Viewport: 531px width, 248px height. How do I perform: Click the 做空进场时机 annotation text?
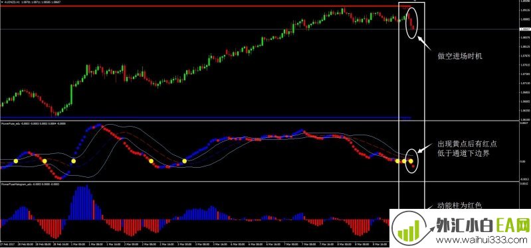pos(460,56)
